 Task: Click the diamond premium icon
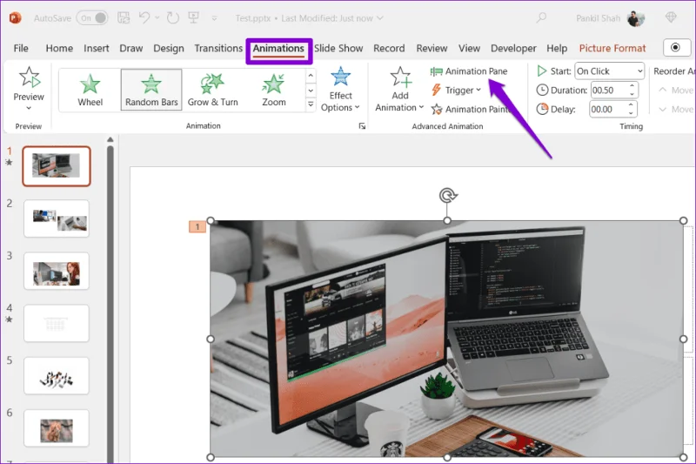671,17
